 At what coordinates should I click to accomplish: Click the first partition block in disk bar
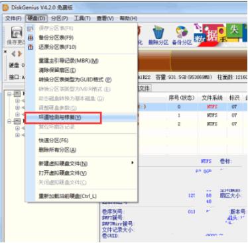pos(155,61)
